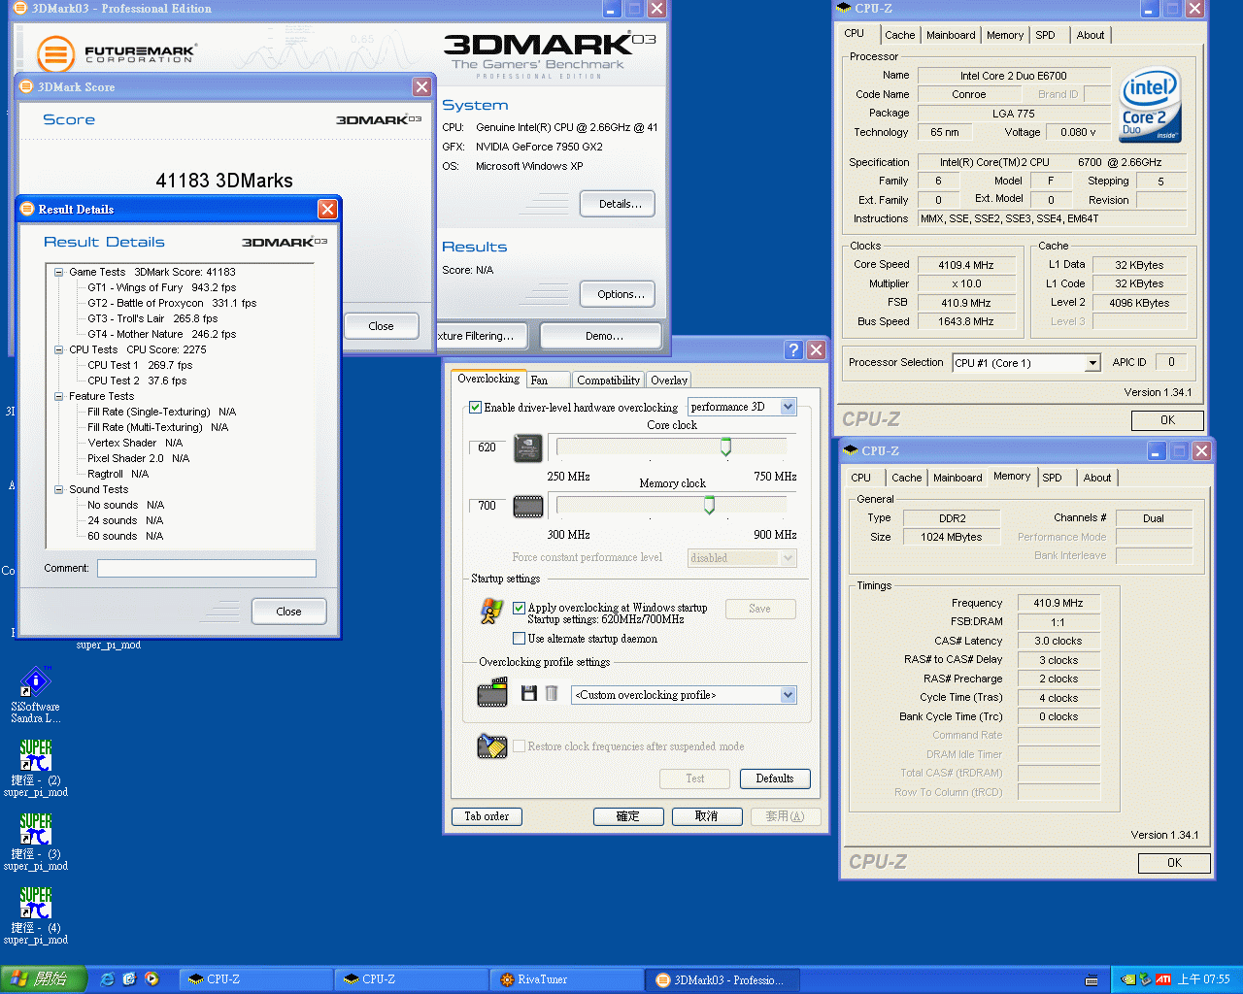Click the core clock value field 620

[x=487, y=447]
